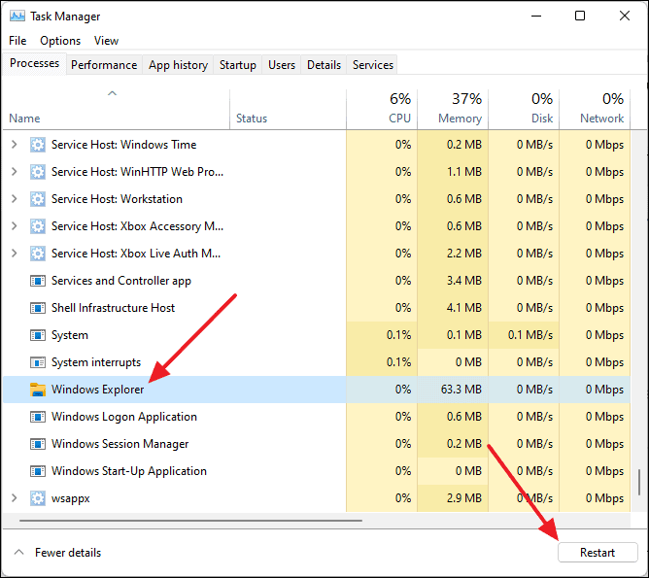This screenshot has height=578, width=649.
Task: Open the Details tab
Action: [324, 65]
